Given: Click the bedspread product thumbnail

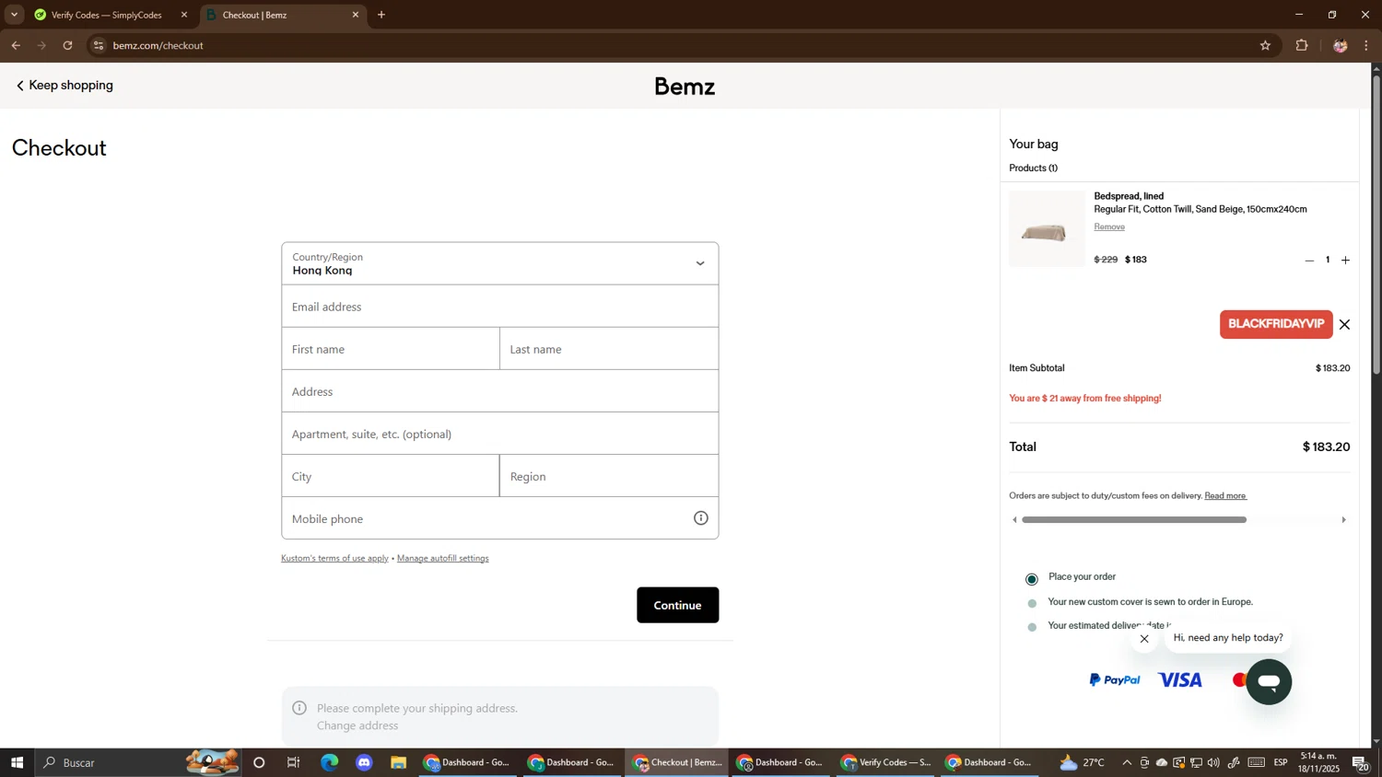Looking at the screenshot, I should click(x=1047, y=229).
